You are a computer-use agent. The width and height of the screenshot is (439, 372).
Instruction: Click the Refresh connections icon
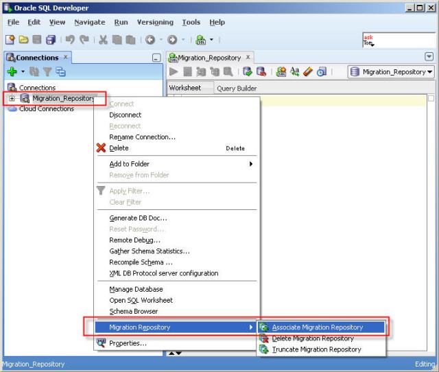click(x=34, y=71)
